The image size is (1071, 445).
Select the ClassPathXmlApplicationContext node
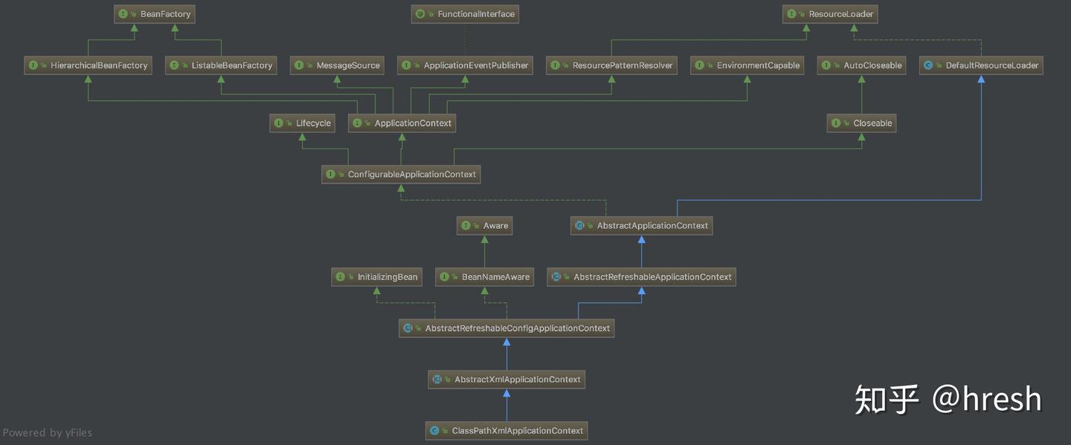pos(506,431)
